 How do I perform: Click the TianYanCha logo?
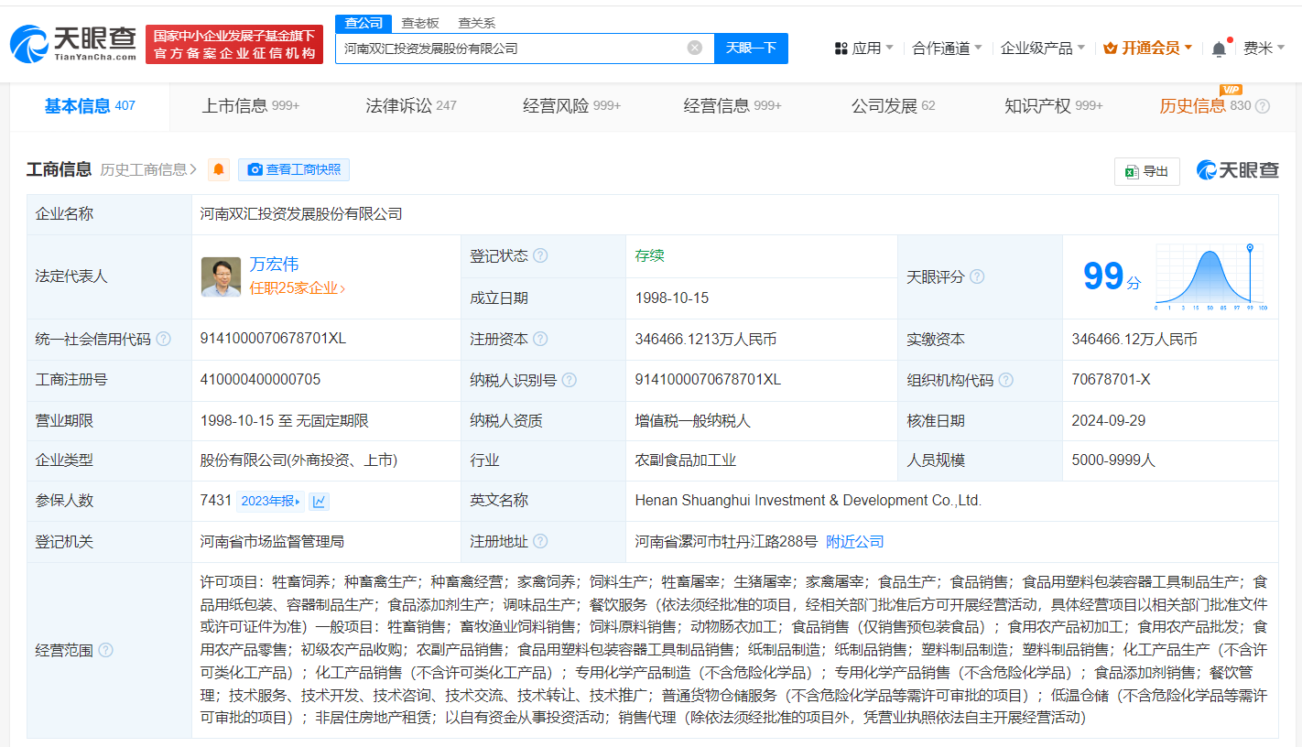click(73, 43)
